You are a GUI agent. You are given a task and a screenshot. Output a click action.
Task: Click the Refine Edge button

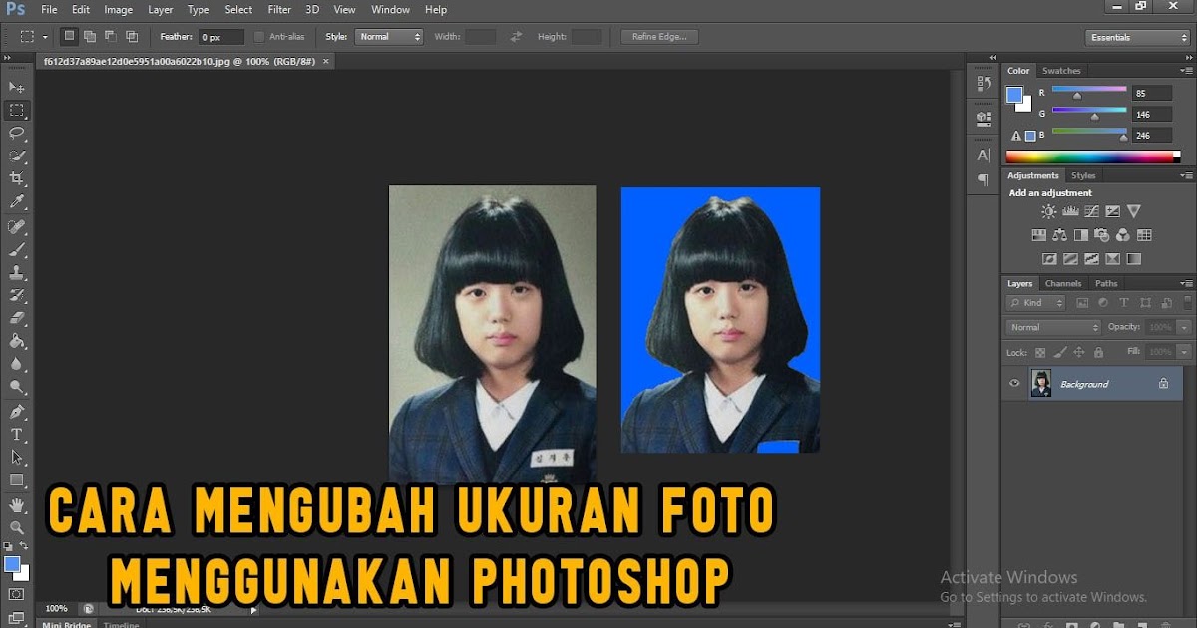point(659,37)
